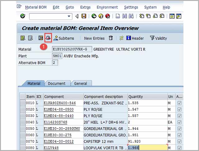Click the Validity filter button
This screenshot has width=199, height=151.
click(158, 38)
